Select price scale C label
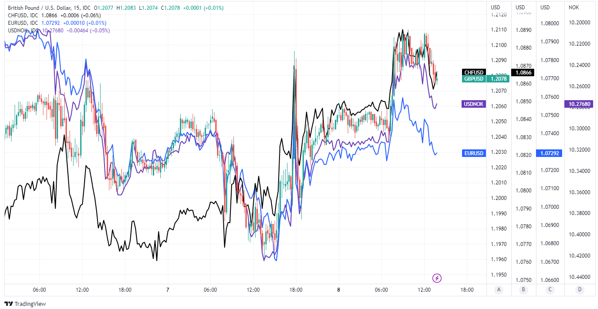 [549, 290]
